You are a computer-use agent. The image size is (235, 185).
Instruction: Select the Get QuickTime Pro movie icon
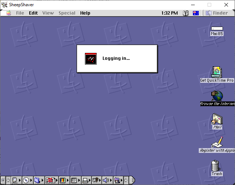coord(217,72)
